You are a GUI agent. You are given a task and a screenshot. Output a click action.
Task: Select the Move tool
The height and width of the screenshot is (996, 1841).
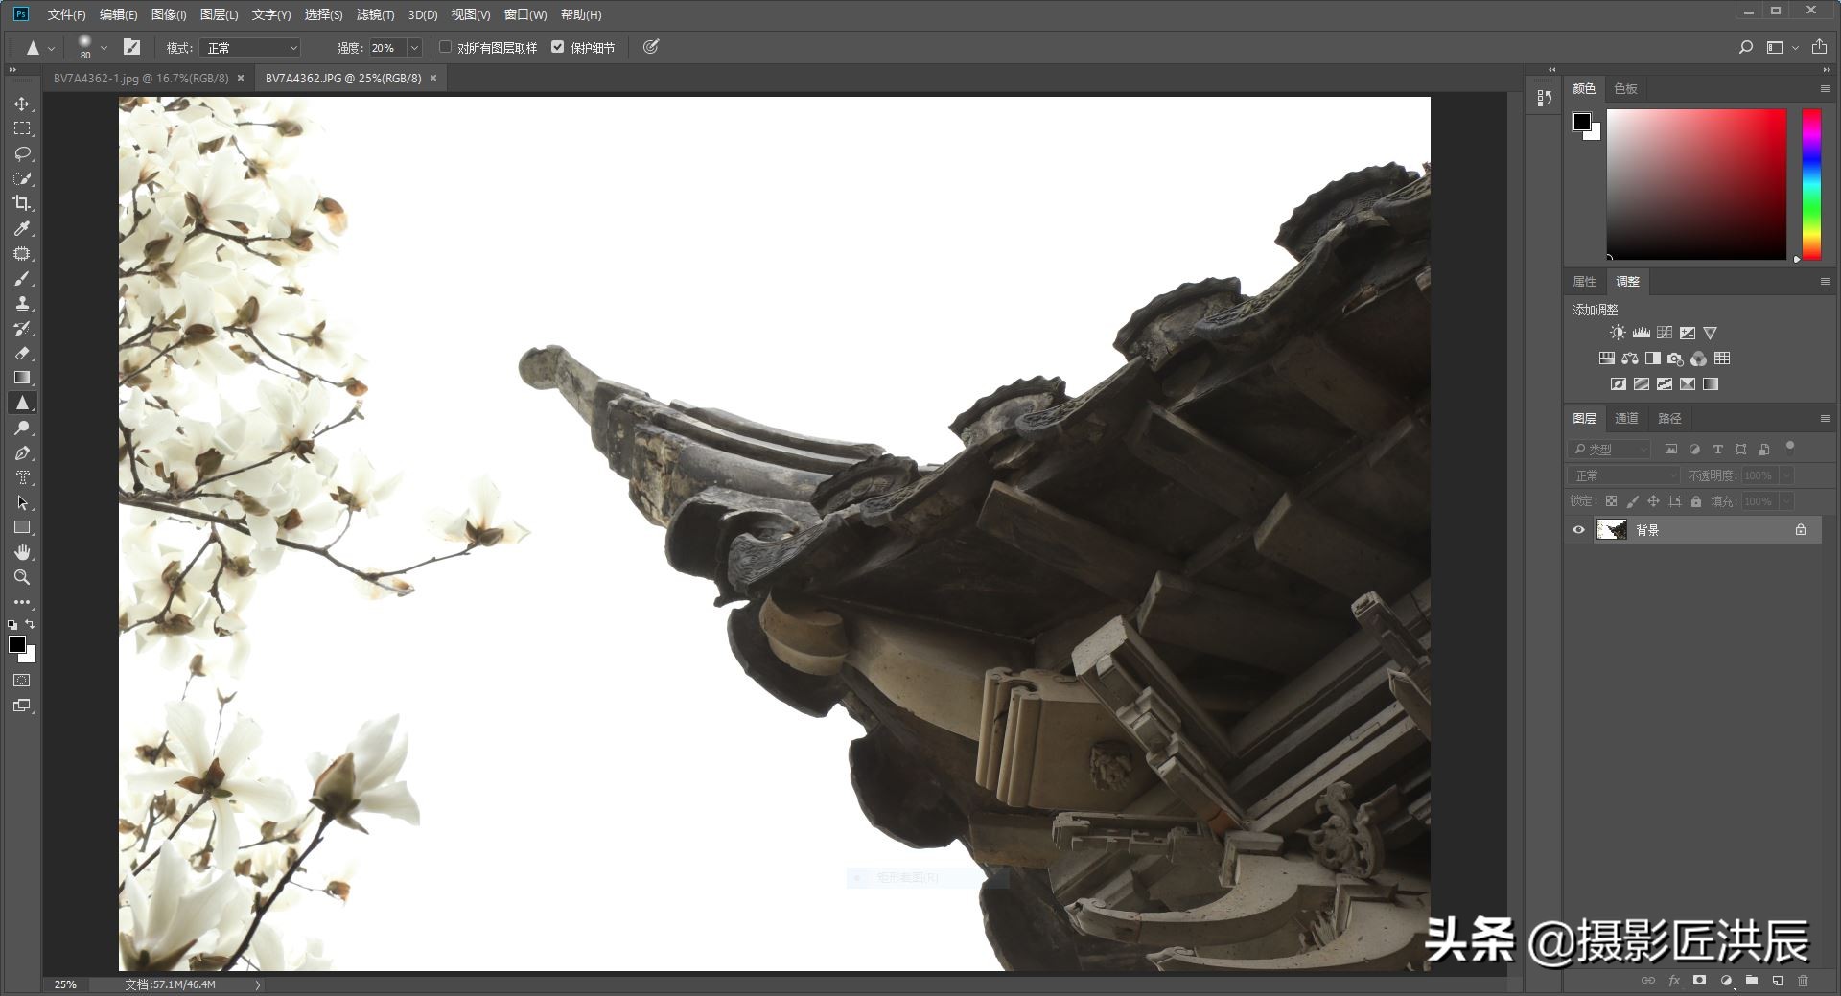pos(22,104)
